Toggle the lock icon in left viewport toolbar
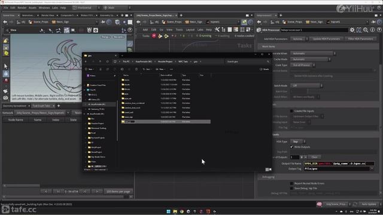 coord(6,73)
